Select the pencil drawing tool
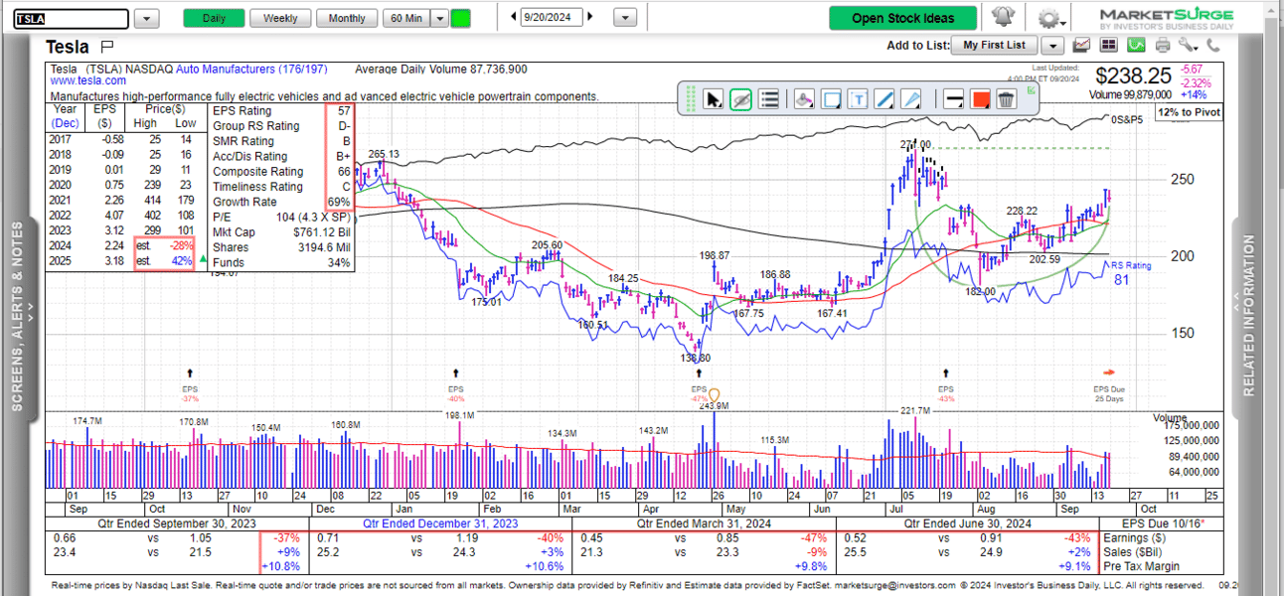This screenshot has height=596, width=1284. click(911, 99)
